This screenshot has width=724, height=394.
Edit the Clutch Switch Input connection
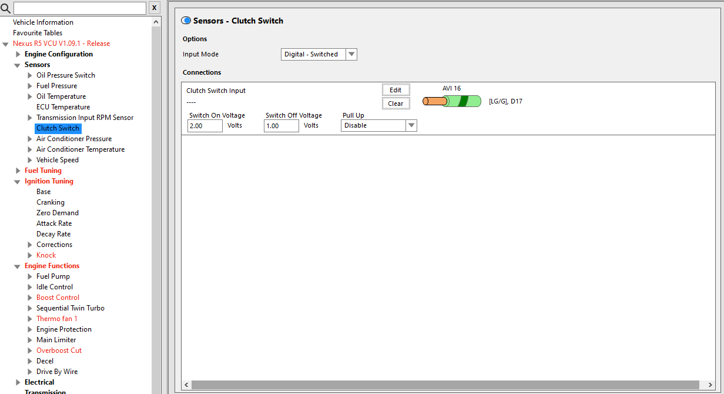395,90
